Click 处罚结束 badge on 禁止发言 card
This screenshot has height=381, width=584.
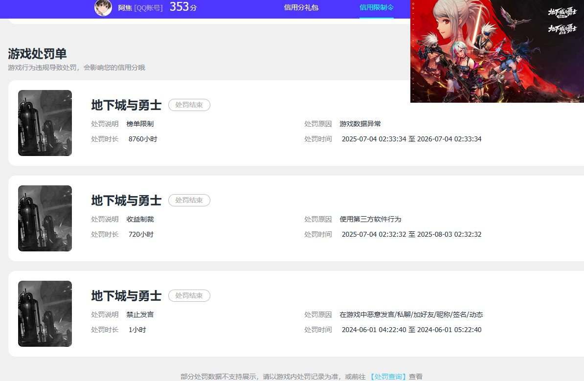pos(189,295)
